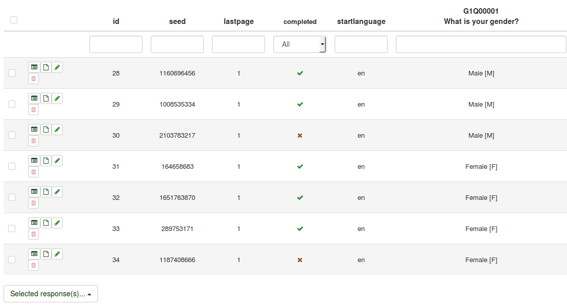Sort by startlanguage column header
Viewport: 567px width, 307px height.
361,21
